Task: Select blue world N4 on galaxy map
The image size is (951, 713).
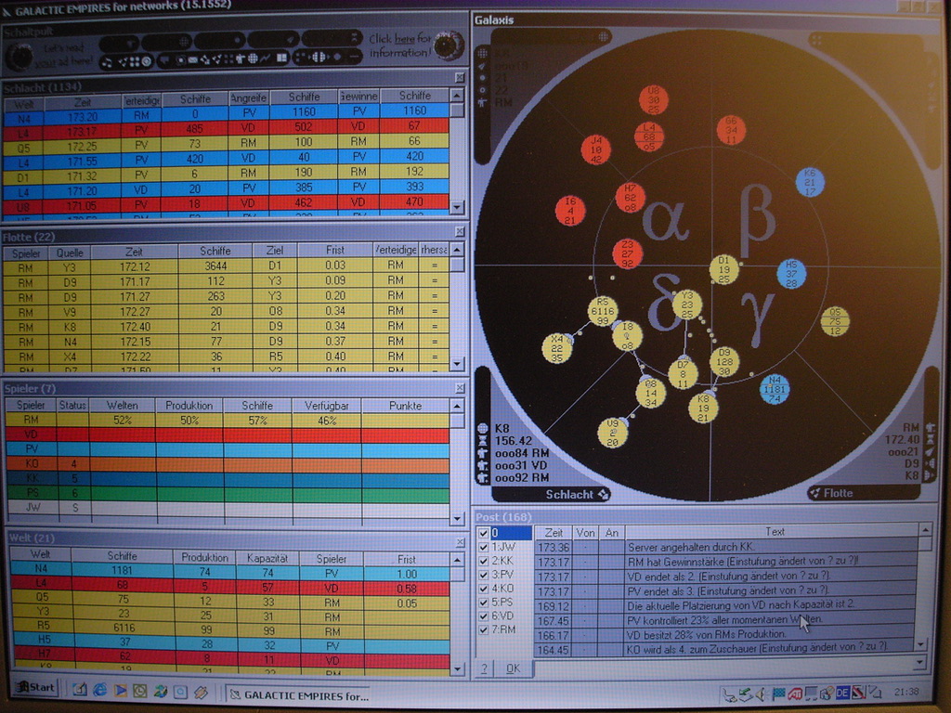Action: (775, 389)
